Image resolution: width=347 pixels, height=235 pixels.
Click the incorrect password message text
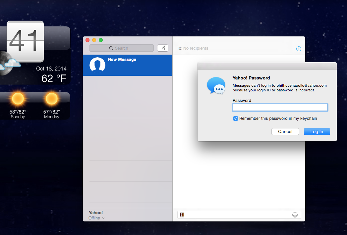point(279,88)
